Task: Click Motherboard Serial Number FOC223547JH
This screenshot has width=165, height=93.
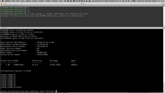Action: tap(42, 47)
